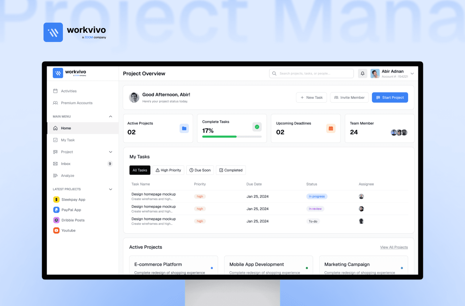Select the All Tasks tab
This screenshot has width=465, height=306.
[140, 170]
